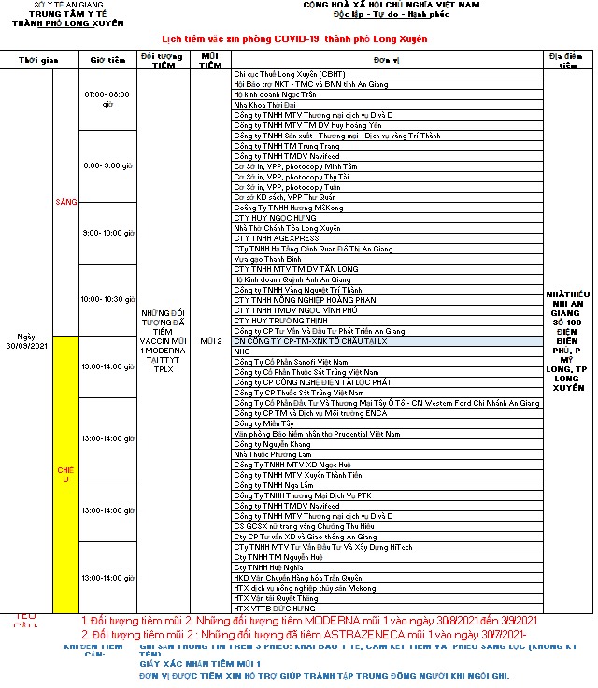This screenshot has width=598, height=688.
Task: Select the 'HTX VTTB ĐỨC HƯNG' last row
Action: 273,609
